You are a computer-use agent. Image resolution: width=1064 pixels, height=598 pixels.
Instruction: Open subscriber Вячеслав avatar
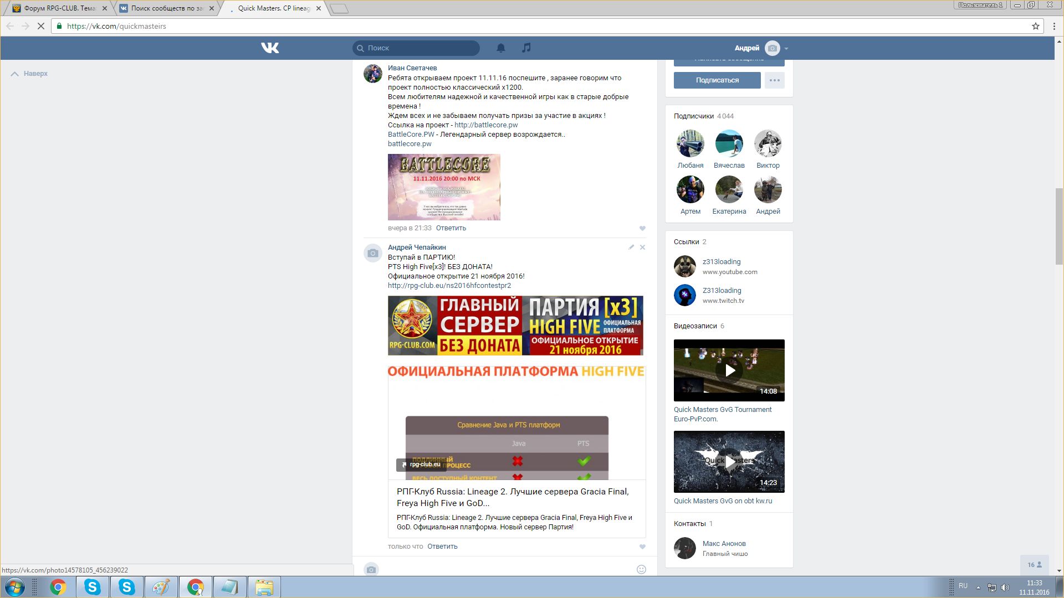point(729,143)
